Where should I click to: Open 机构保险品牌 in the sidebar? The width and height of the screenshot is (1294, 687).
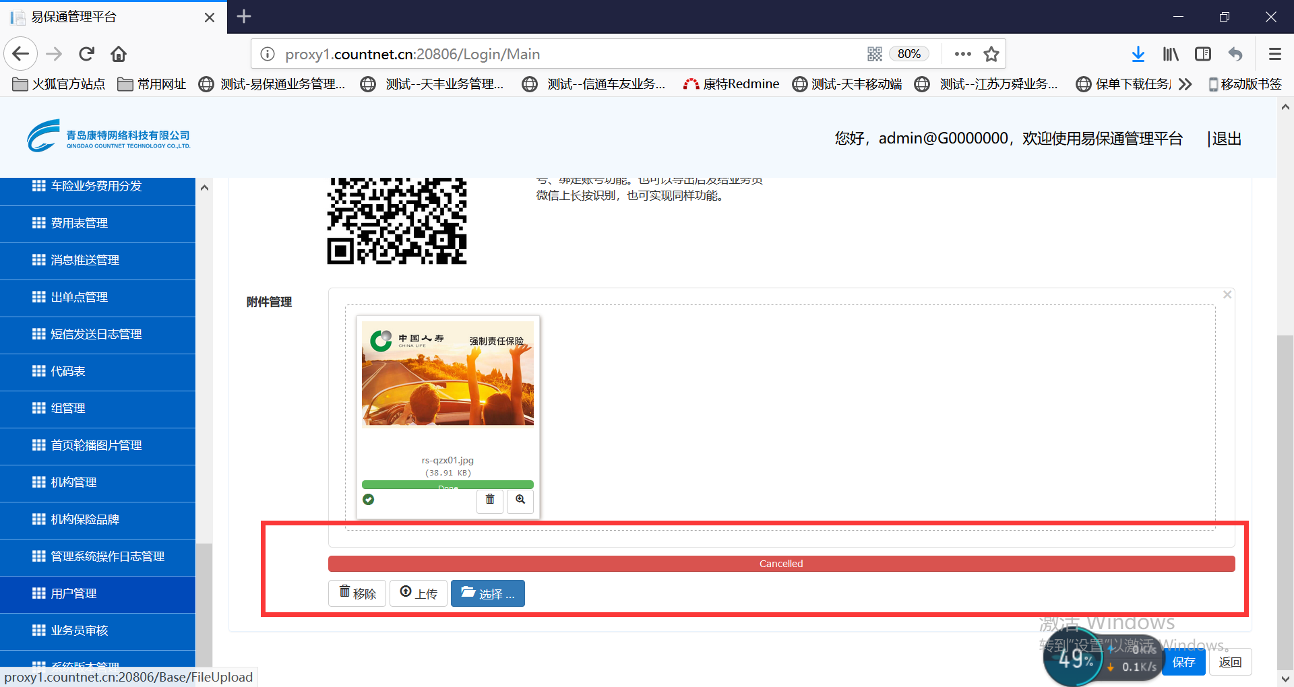click(x=98, y=520)
